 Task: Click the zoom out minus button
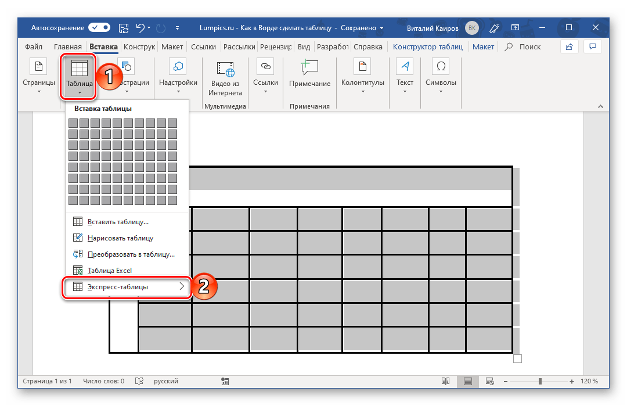[506, 382]
